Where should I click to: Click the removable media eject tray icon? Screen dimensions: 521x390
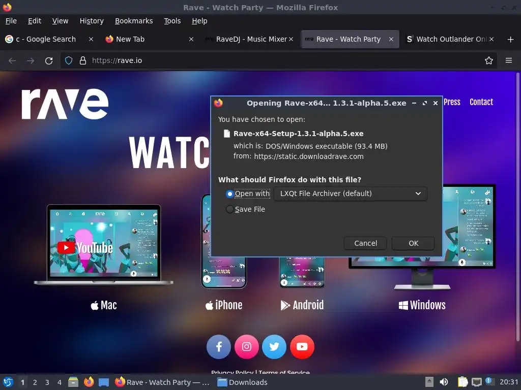click(x=429, y=382)
